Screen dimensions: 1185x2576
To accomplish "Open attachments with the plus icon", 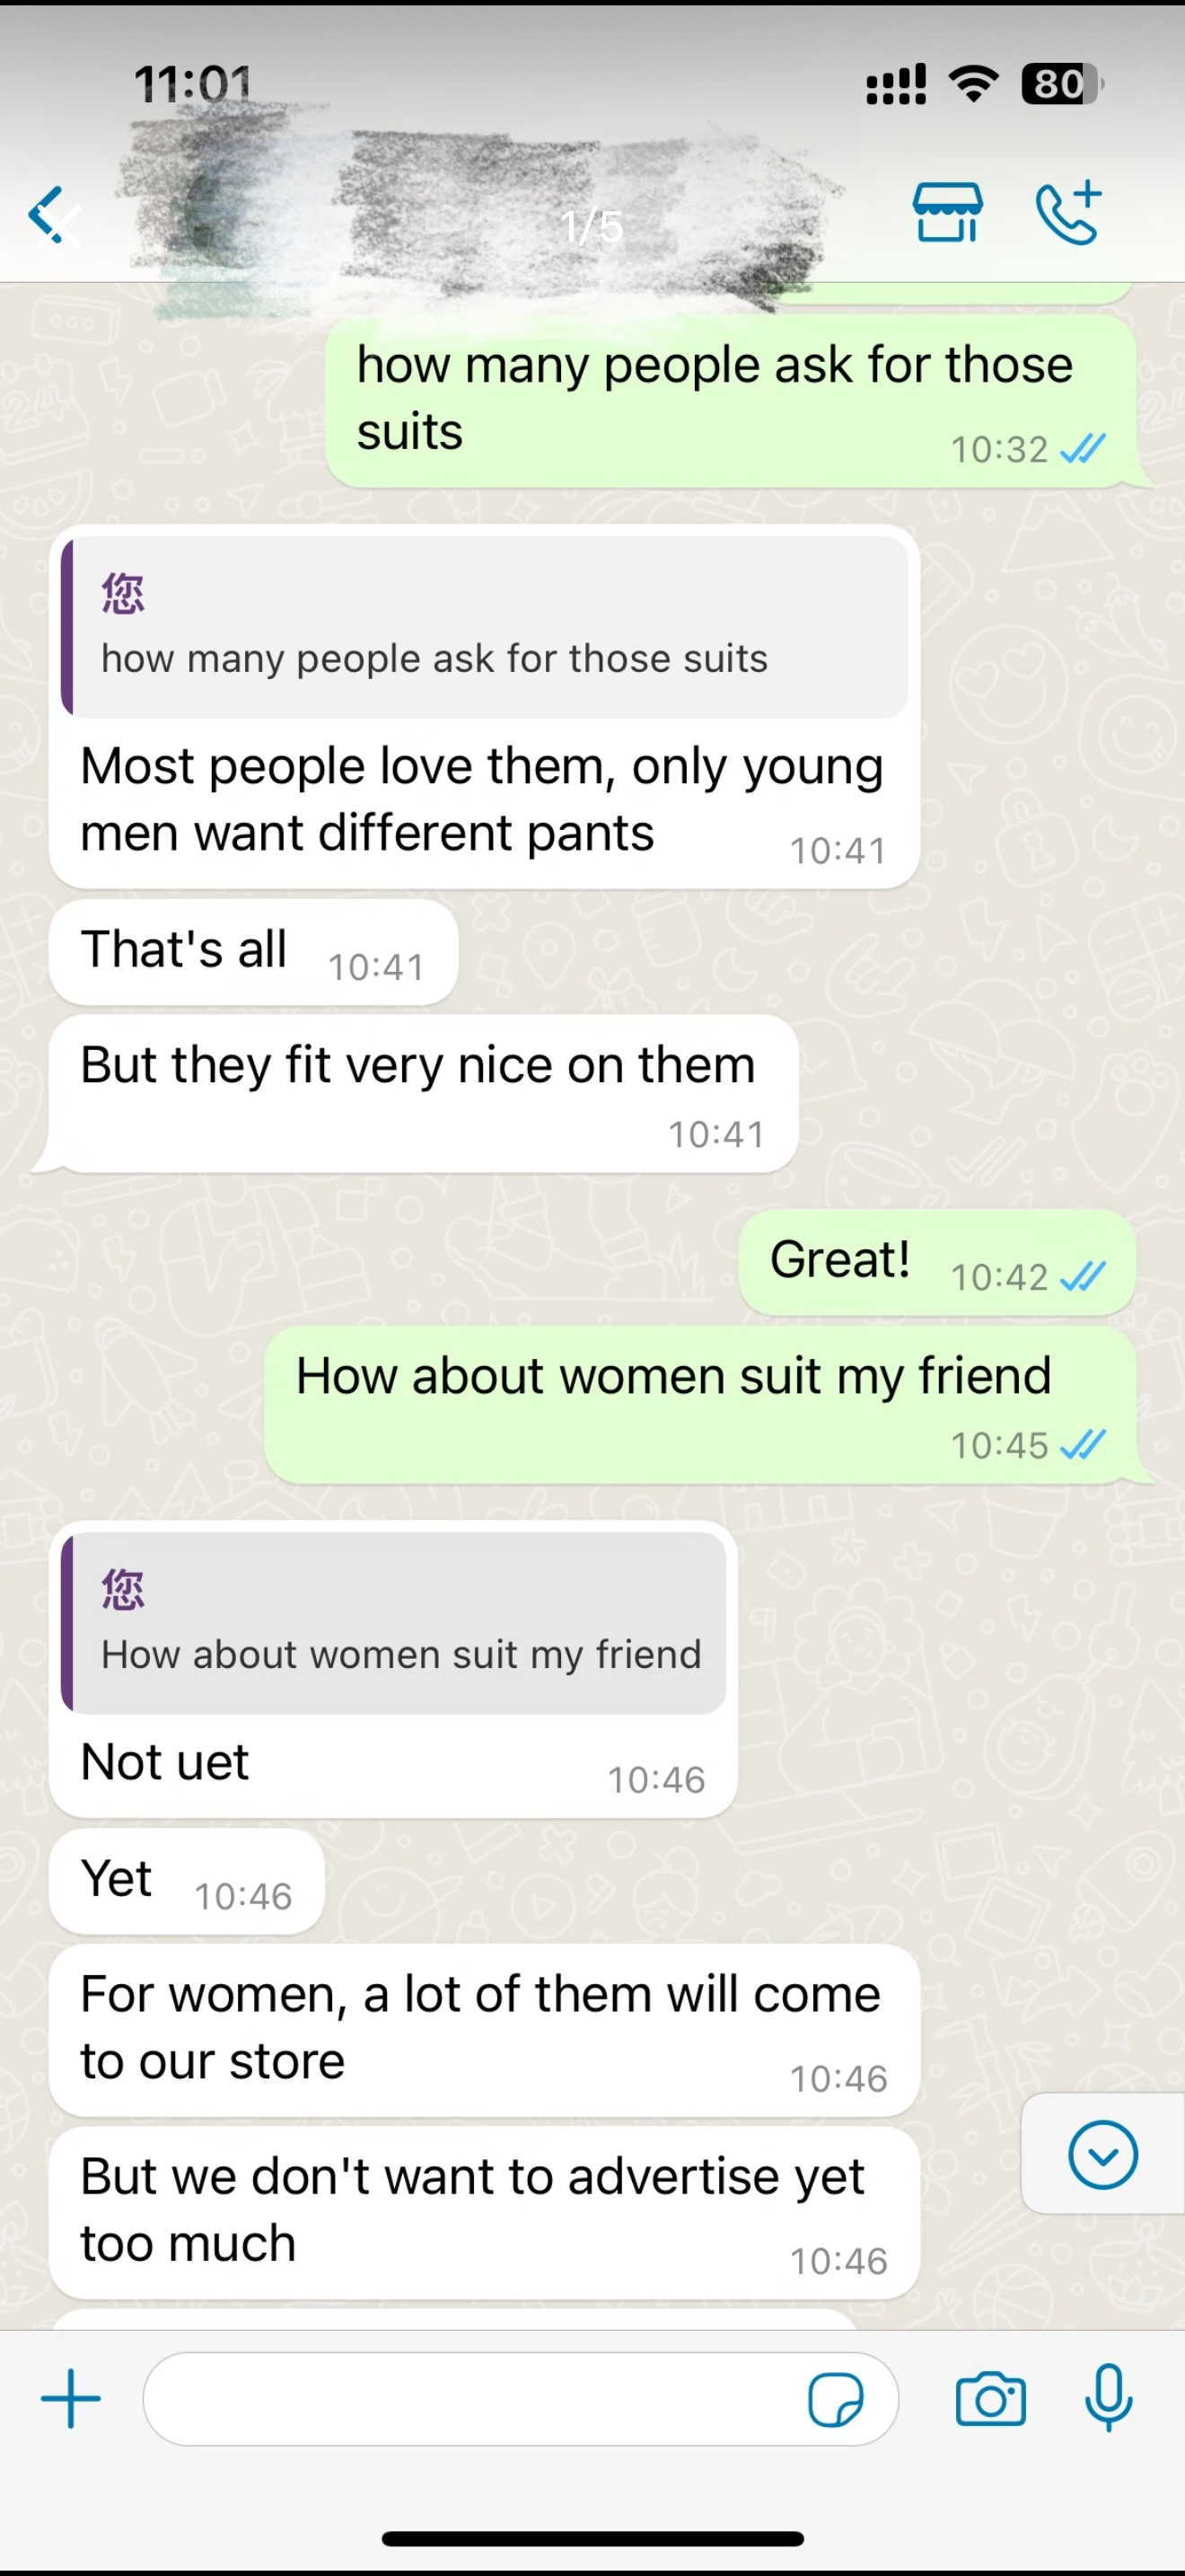I will (x=71, y=2398).
